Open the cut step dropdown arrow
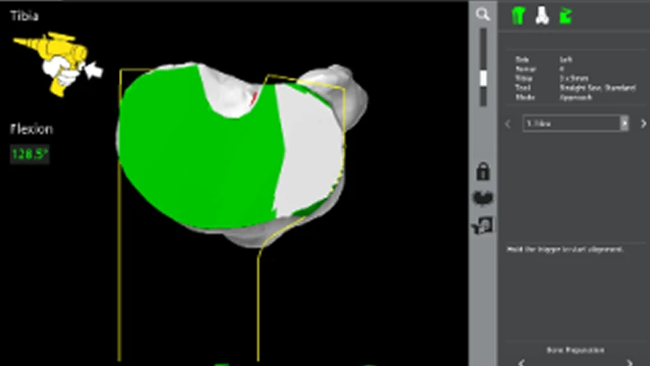Viewport: 650px width, 366px height. (625, 123)
